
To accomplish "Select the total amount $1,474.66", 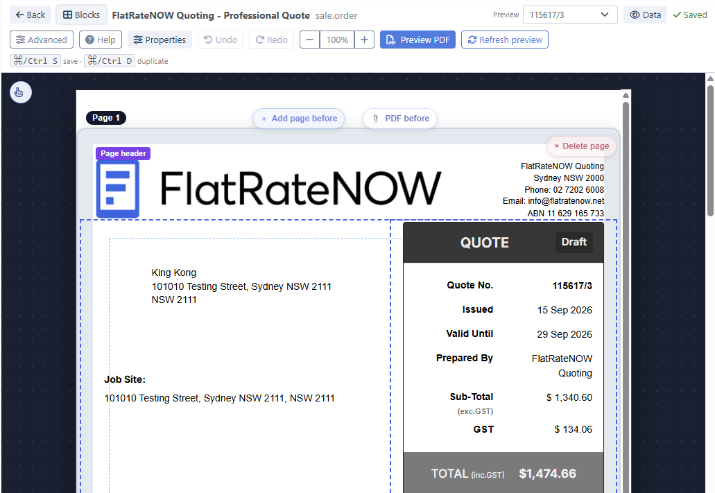I will pyautogui.click(x=548, y=474).
